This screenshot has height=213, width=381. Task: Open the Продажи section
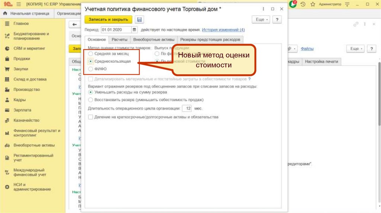pyautogui.click(x=22, y=59)
